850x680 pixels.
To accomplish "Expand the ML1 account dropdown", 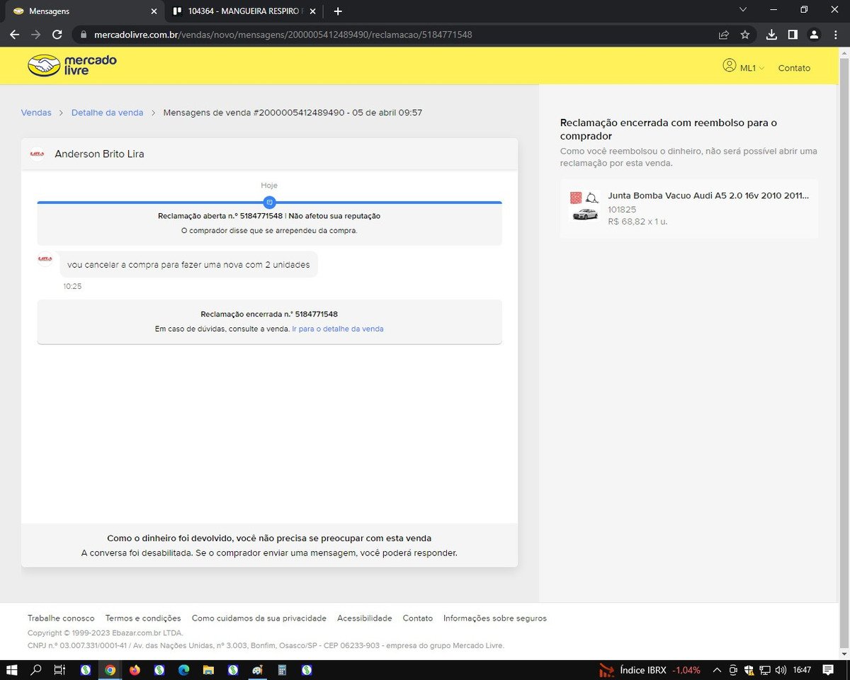I will click(x=744, y=67).
